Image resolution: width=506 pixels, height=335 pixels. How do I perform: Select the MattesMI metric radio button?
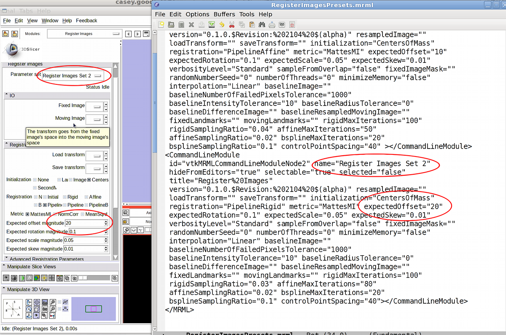coord(27,214)
